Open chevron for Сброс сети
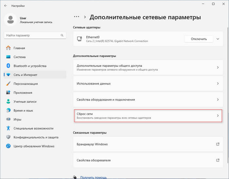The image size is (229, 179). [218, 116]
